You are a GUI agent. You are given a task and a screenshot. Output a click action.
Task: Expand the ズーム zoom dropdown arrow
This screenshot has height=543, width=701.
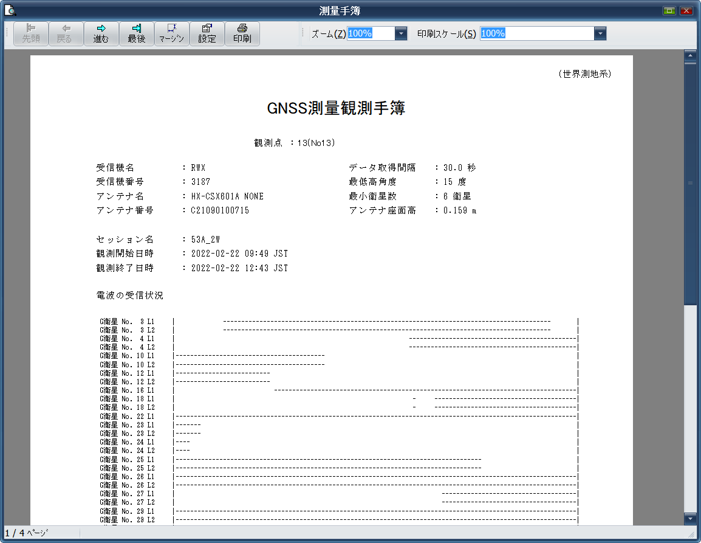tap(401, 33)
